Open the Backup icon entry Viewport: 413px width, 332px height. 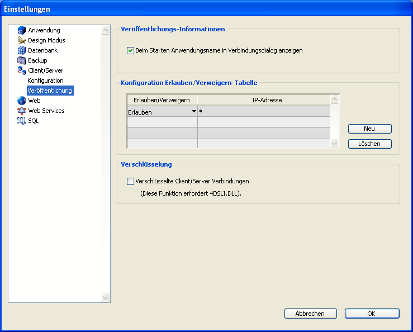pos(22,60)
